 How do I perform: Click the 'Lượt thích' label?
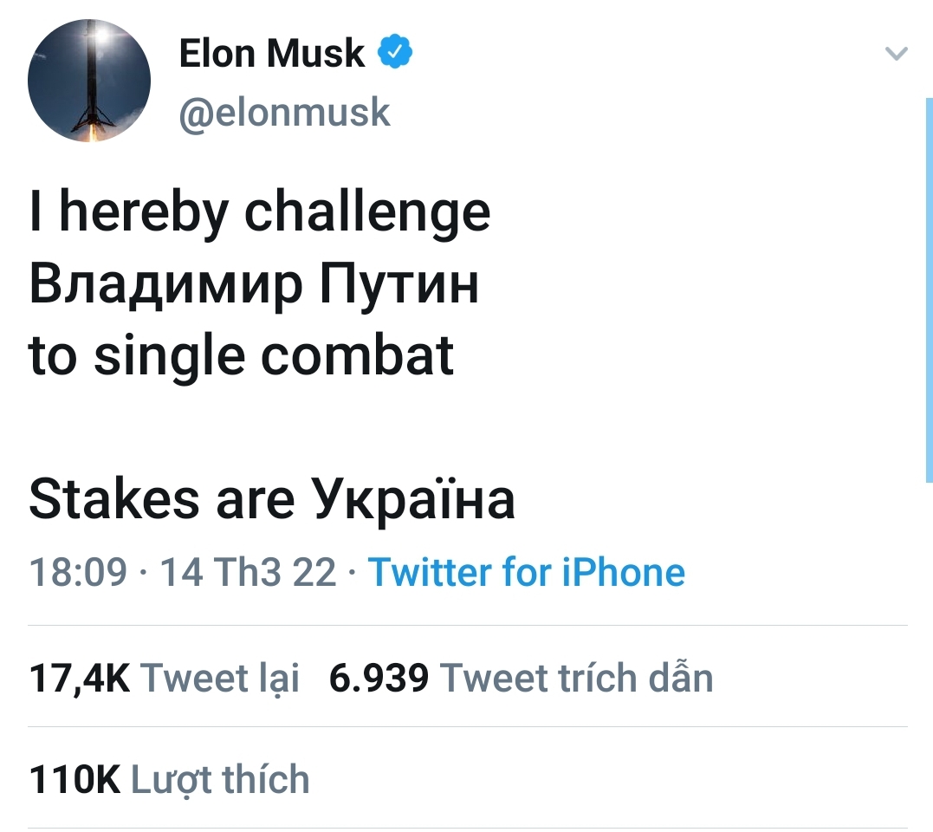220,779
